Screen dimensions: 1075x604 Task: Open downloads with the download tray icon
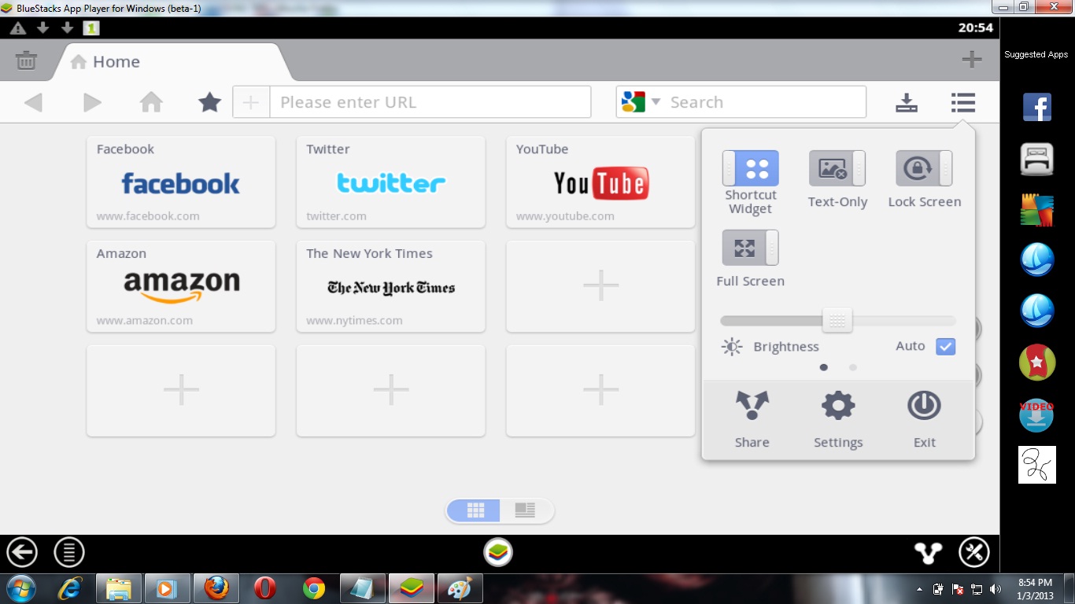(x=907, y=103)
